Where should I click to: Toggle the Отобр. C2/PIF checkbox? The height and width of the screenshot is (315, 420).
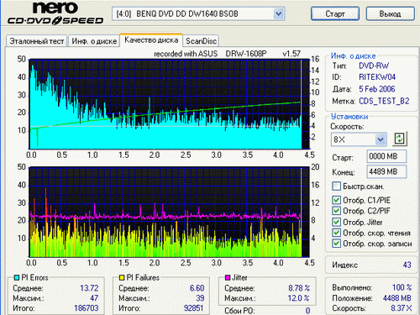pyautogui.click(x=336, y=211)
